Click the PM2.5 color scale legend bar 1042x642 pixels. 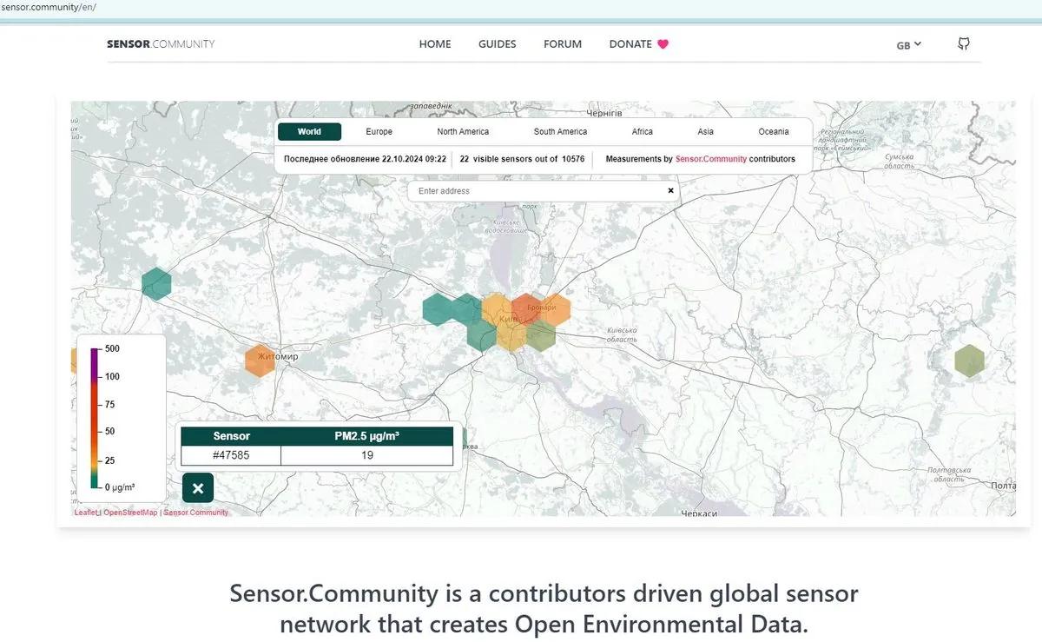click(95, 418)
